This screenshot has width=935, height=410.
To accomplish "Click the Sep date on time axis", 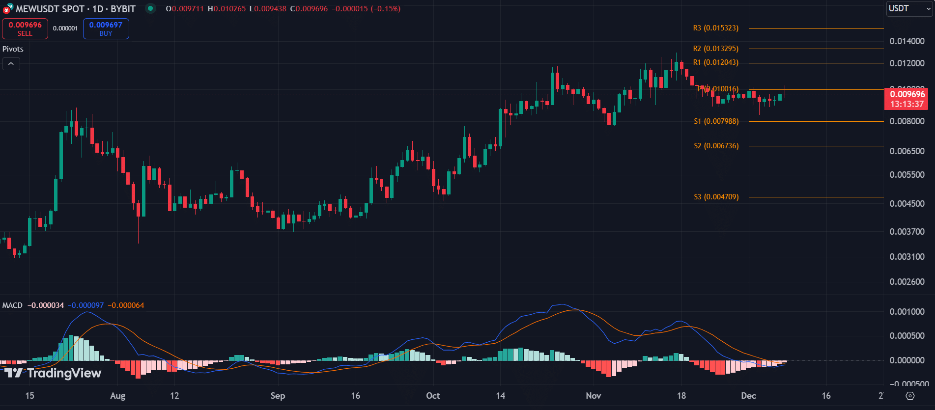I will point(278,396).
